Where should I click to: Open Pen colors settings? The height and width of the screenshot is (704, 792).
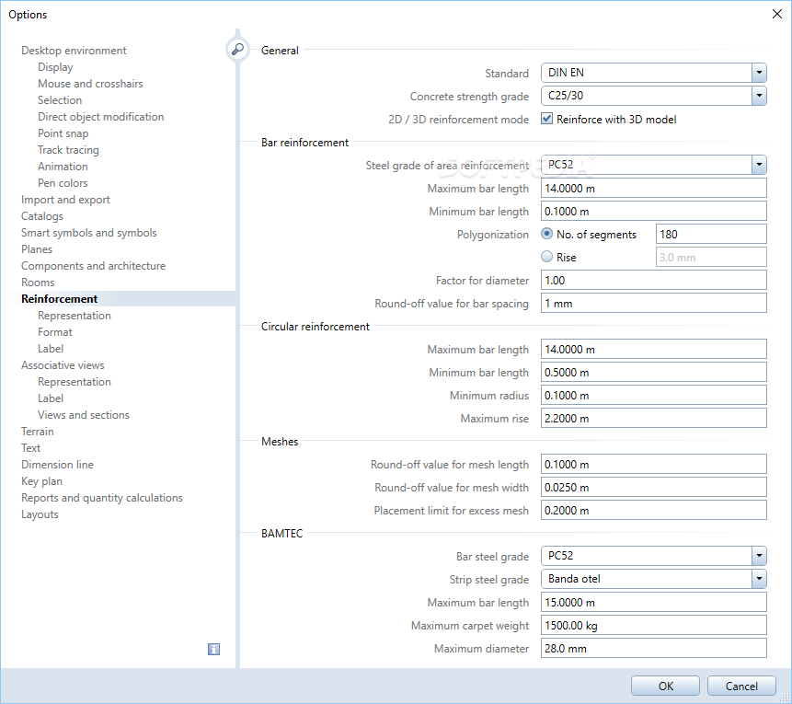[x=63, y=183]
